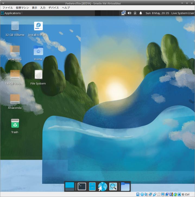195x197 pixels.
Task: Open the Home folder desktop icon
Action: point(38,51)
